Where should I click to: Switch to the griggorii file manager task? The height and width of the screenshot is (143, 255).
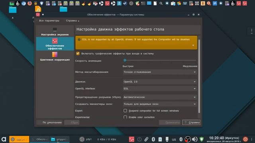(59, 139)
